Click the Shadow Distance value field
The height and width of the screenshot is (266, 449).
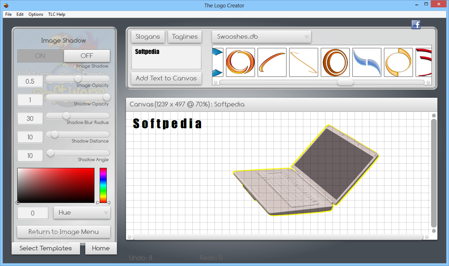click(30, 137)
